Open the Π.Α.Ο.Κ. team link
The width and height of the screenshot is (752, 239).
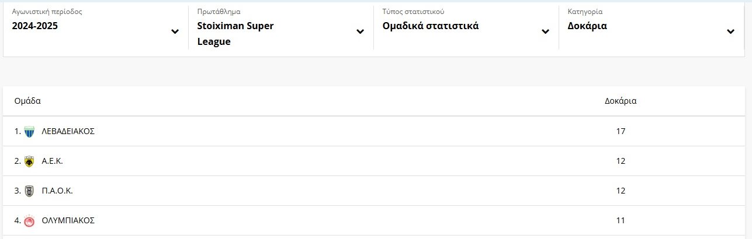pos(57,191)
